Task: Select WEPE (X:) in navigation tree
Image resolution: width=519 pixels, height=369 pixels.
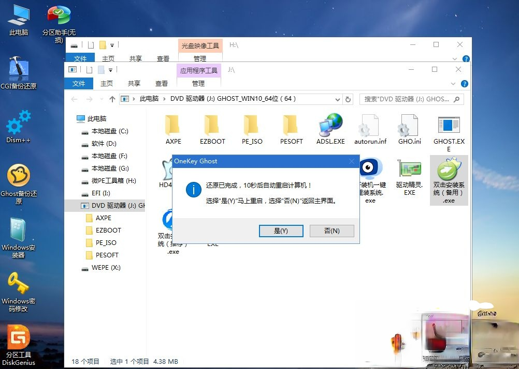Action: tap(101, 268)
